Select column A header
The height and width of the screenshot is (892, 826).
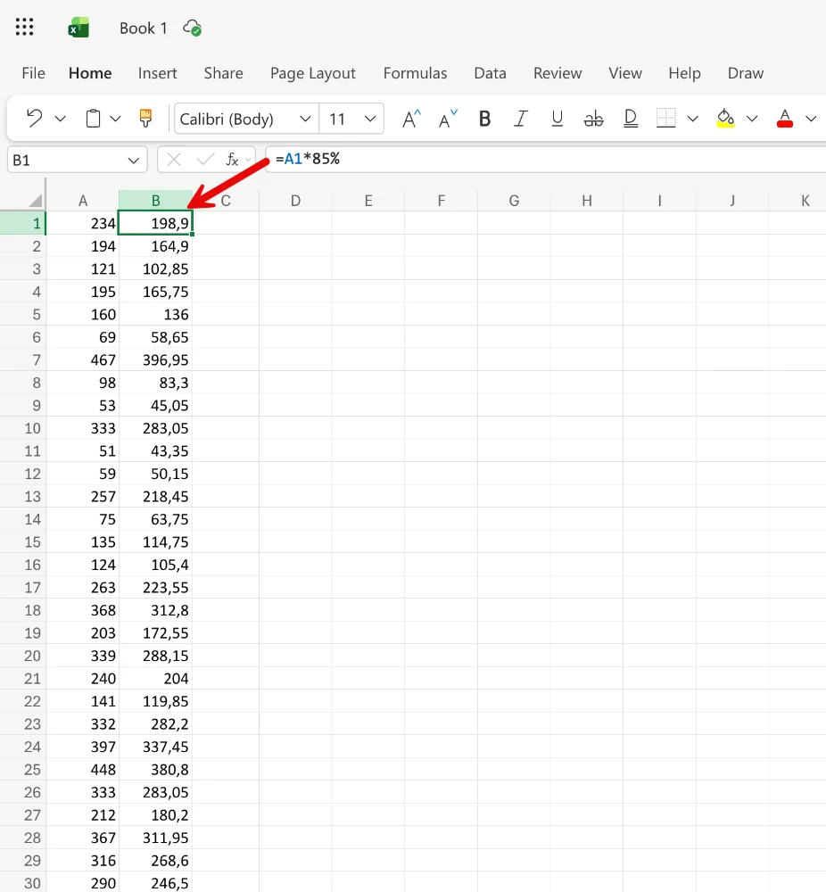[82, 200]
